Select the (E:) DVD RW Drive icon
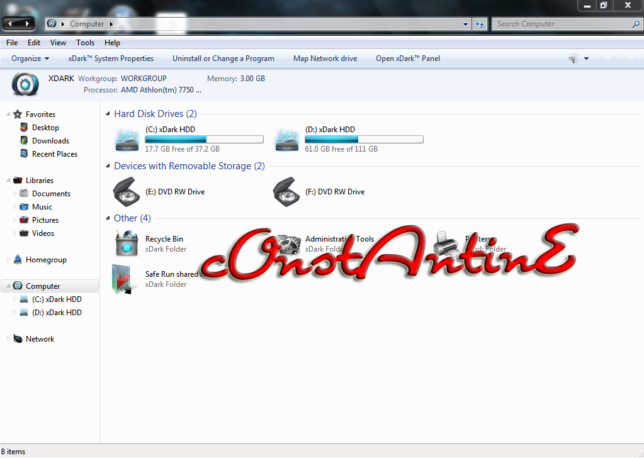Screen dimensions: 644x458 coord(127,192)
